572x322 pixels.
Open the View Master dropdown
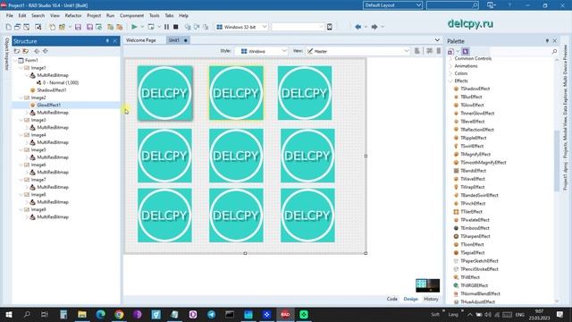(x=406, y=51)
